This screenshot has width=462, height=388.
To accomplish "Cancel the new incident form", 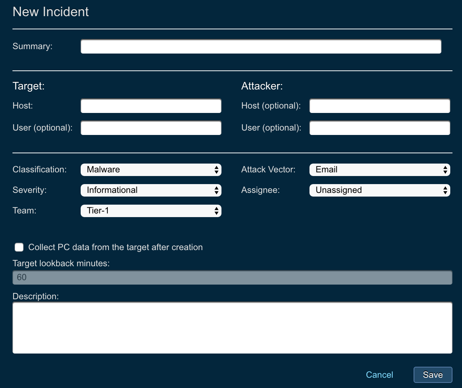I will pyautogui.click(x=379, y=374).
